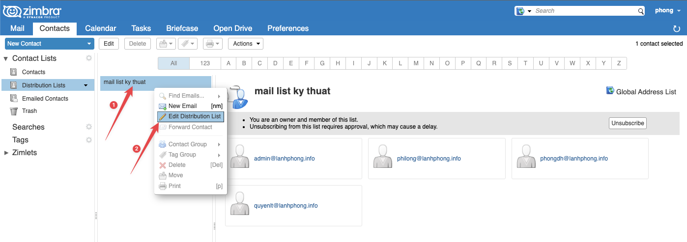Click the Edit toolbar button
Screen dimensions: 687x242
click(x=109, y=44)
